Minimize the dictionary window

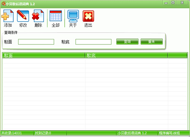point(166,3)
